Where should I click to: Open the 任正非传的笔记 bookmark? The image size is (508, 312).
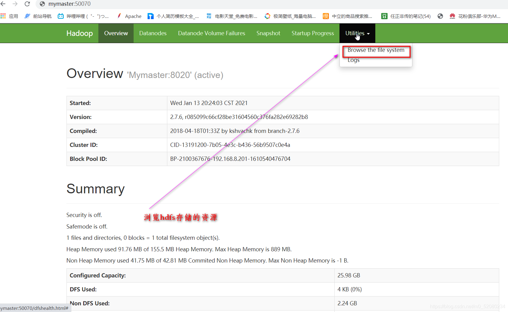click(406, 16)
